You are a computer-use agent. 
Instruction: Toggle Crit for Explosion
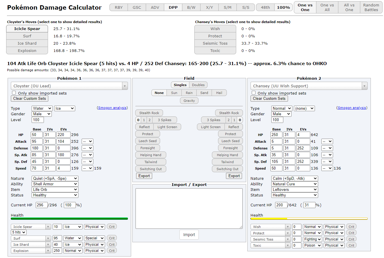[112, 250]
